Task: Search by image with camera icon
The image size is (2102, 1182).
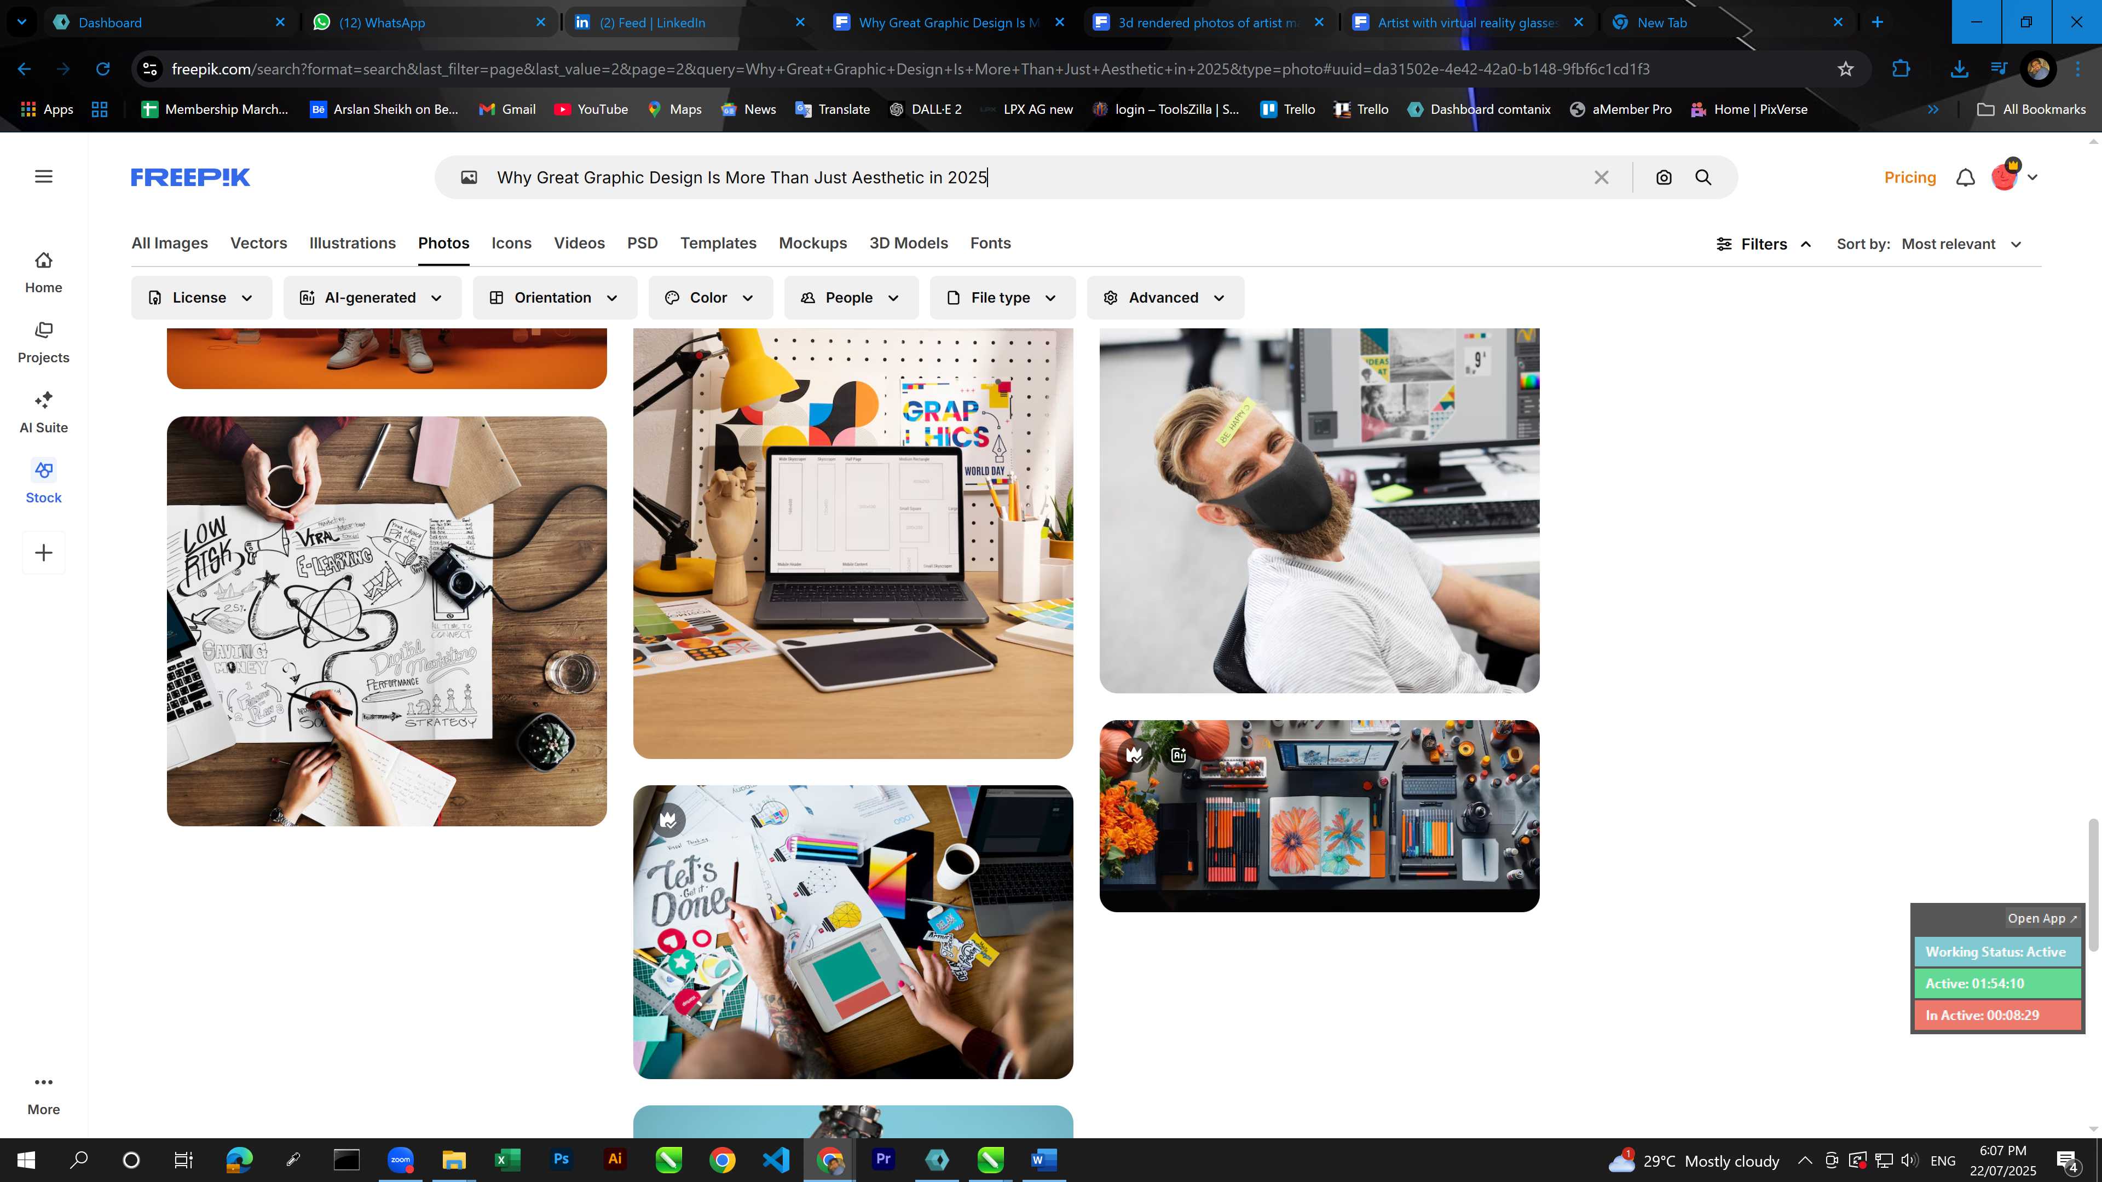Action: (x=1664, y=177)
